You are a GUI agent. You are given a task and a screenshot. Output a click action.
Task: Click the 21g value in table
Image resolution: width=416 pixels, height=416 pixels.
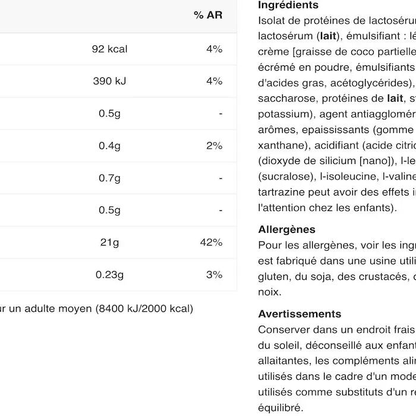(109, 242)
